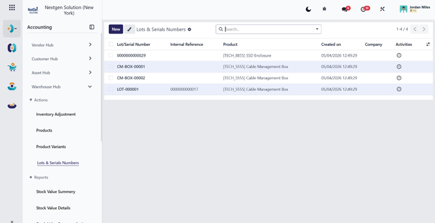Open the apps grid menu

pos(12,7)
